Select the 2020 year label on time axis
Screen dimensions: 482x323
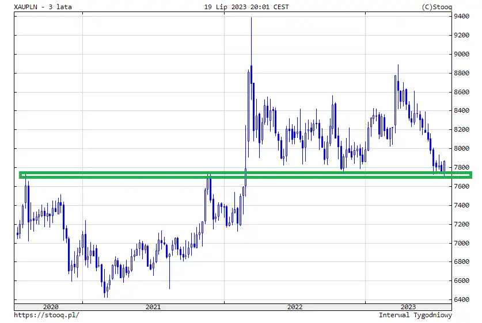coord(51,307)
